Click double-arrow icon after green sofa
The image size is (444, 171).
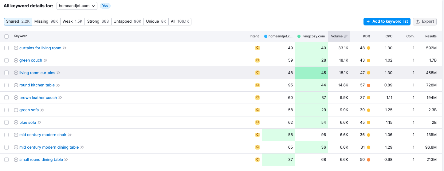(x=42, y=110)
